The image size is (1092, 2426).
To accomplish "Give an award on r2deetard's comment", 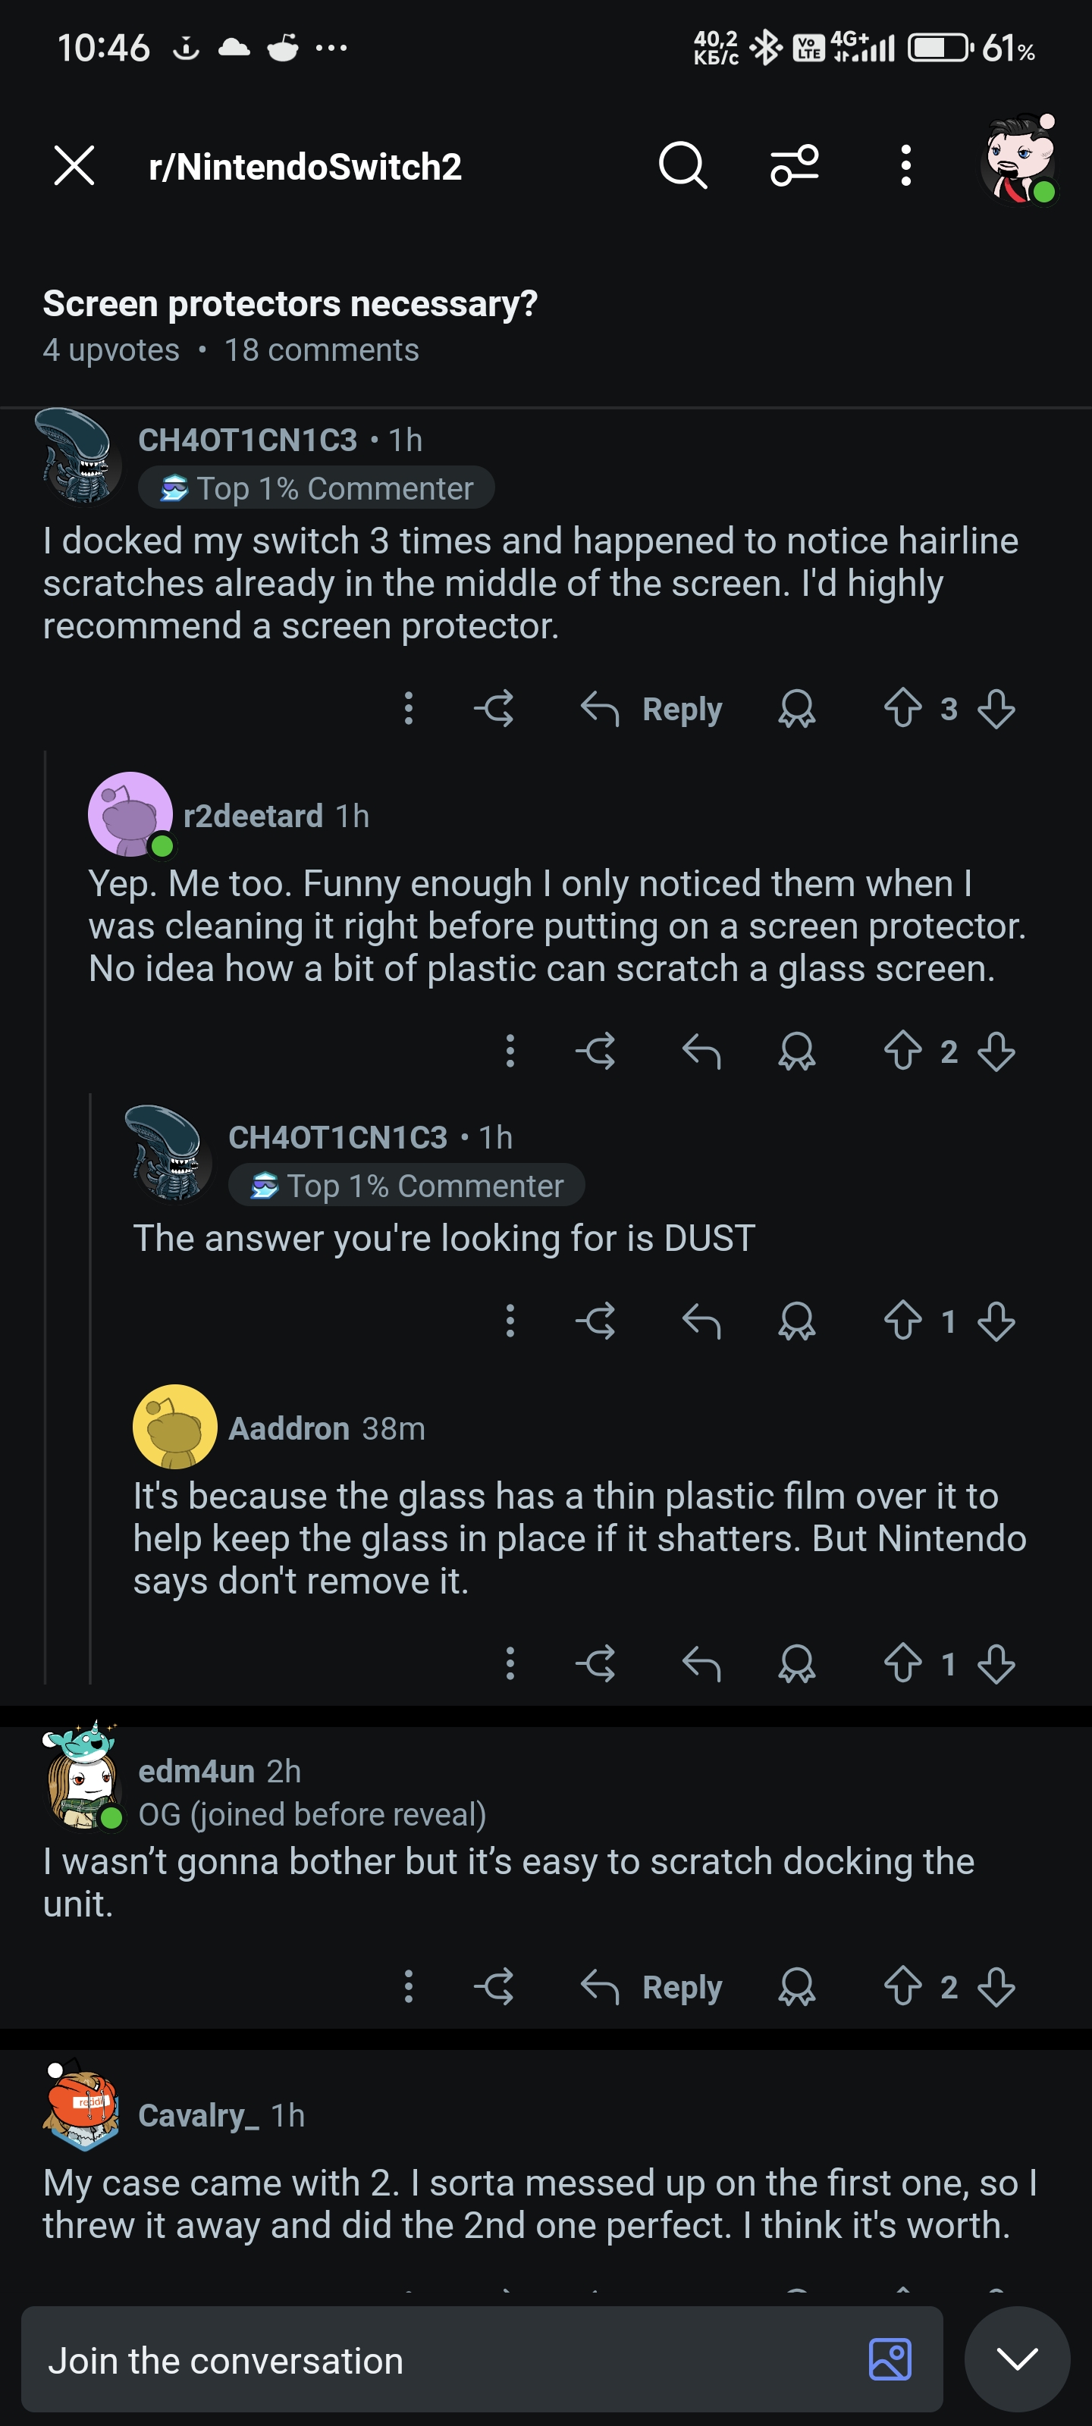I will click(x=796, y=1051).
